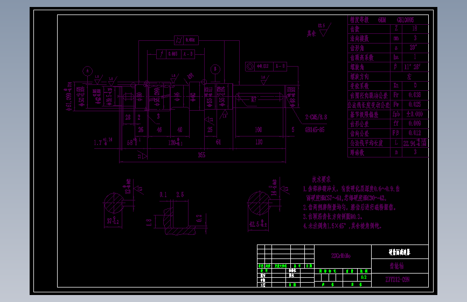
Task: Click the scale value "1:2" in the title block
Action: 364,277
